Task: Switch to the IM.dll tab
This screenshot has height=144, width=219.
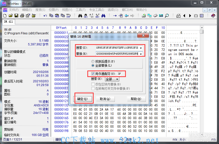Action: click(x=8, y=22)
